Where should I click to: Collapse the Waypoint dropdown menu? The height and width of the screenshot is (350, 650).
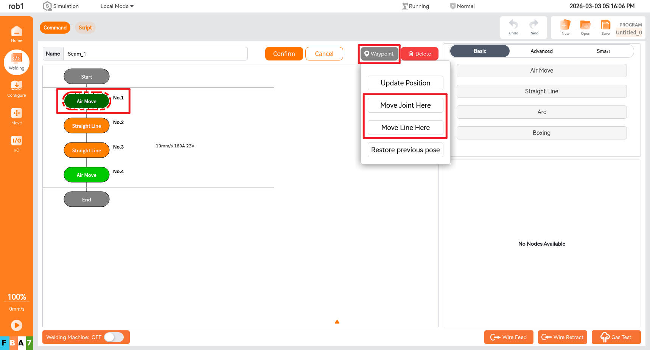coord(379,54)
